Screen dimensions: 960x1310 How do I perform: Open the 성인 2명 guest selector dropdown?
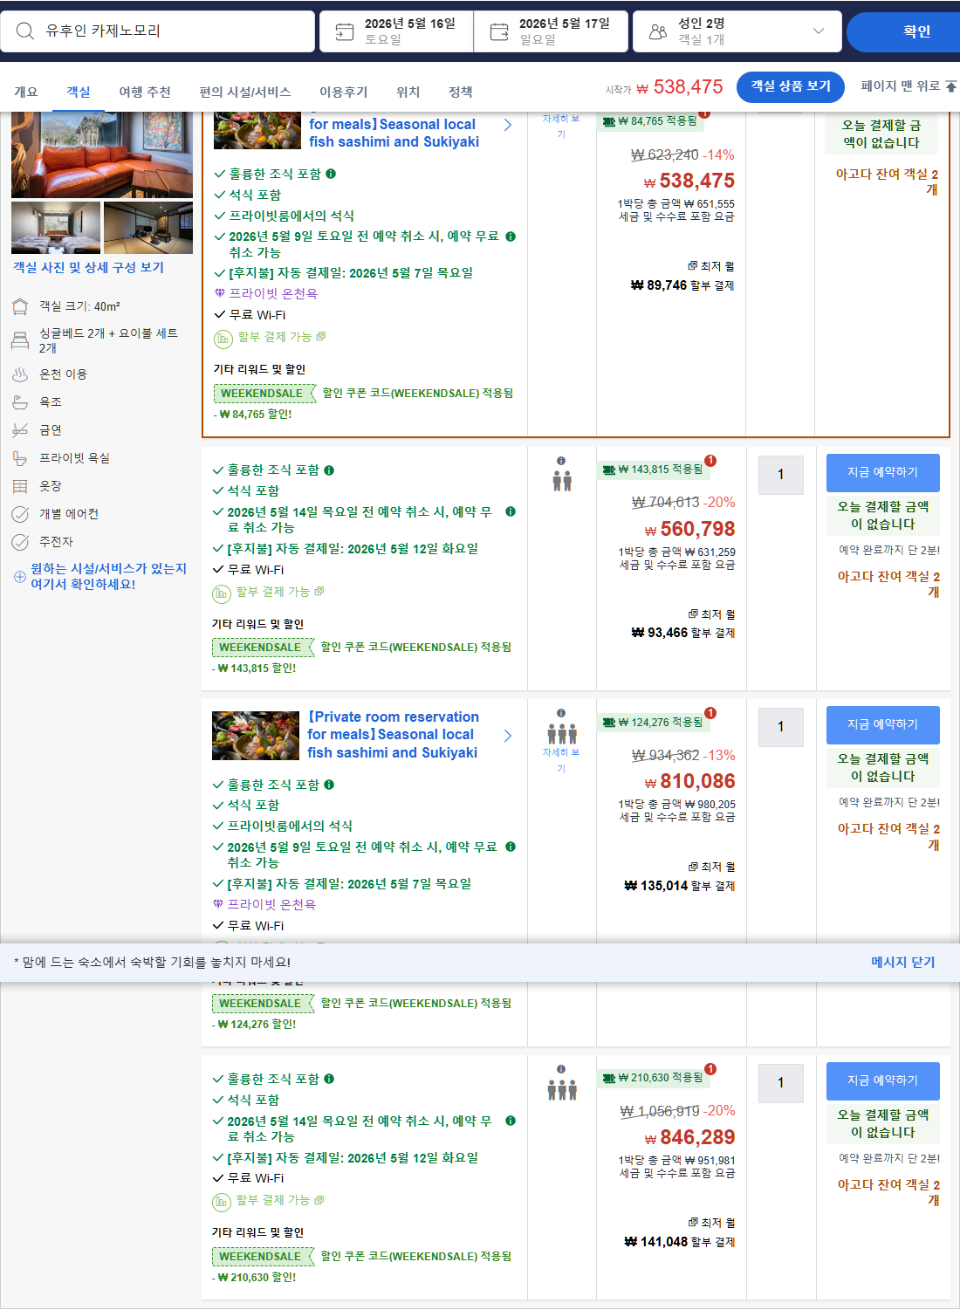tap(737, 31)
